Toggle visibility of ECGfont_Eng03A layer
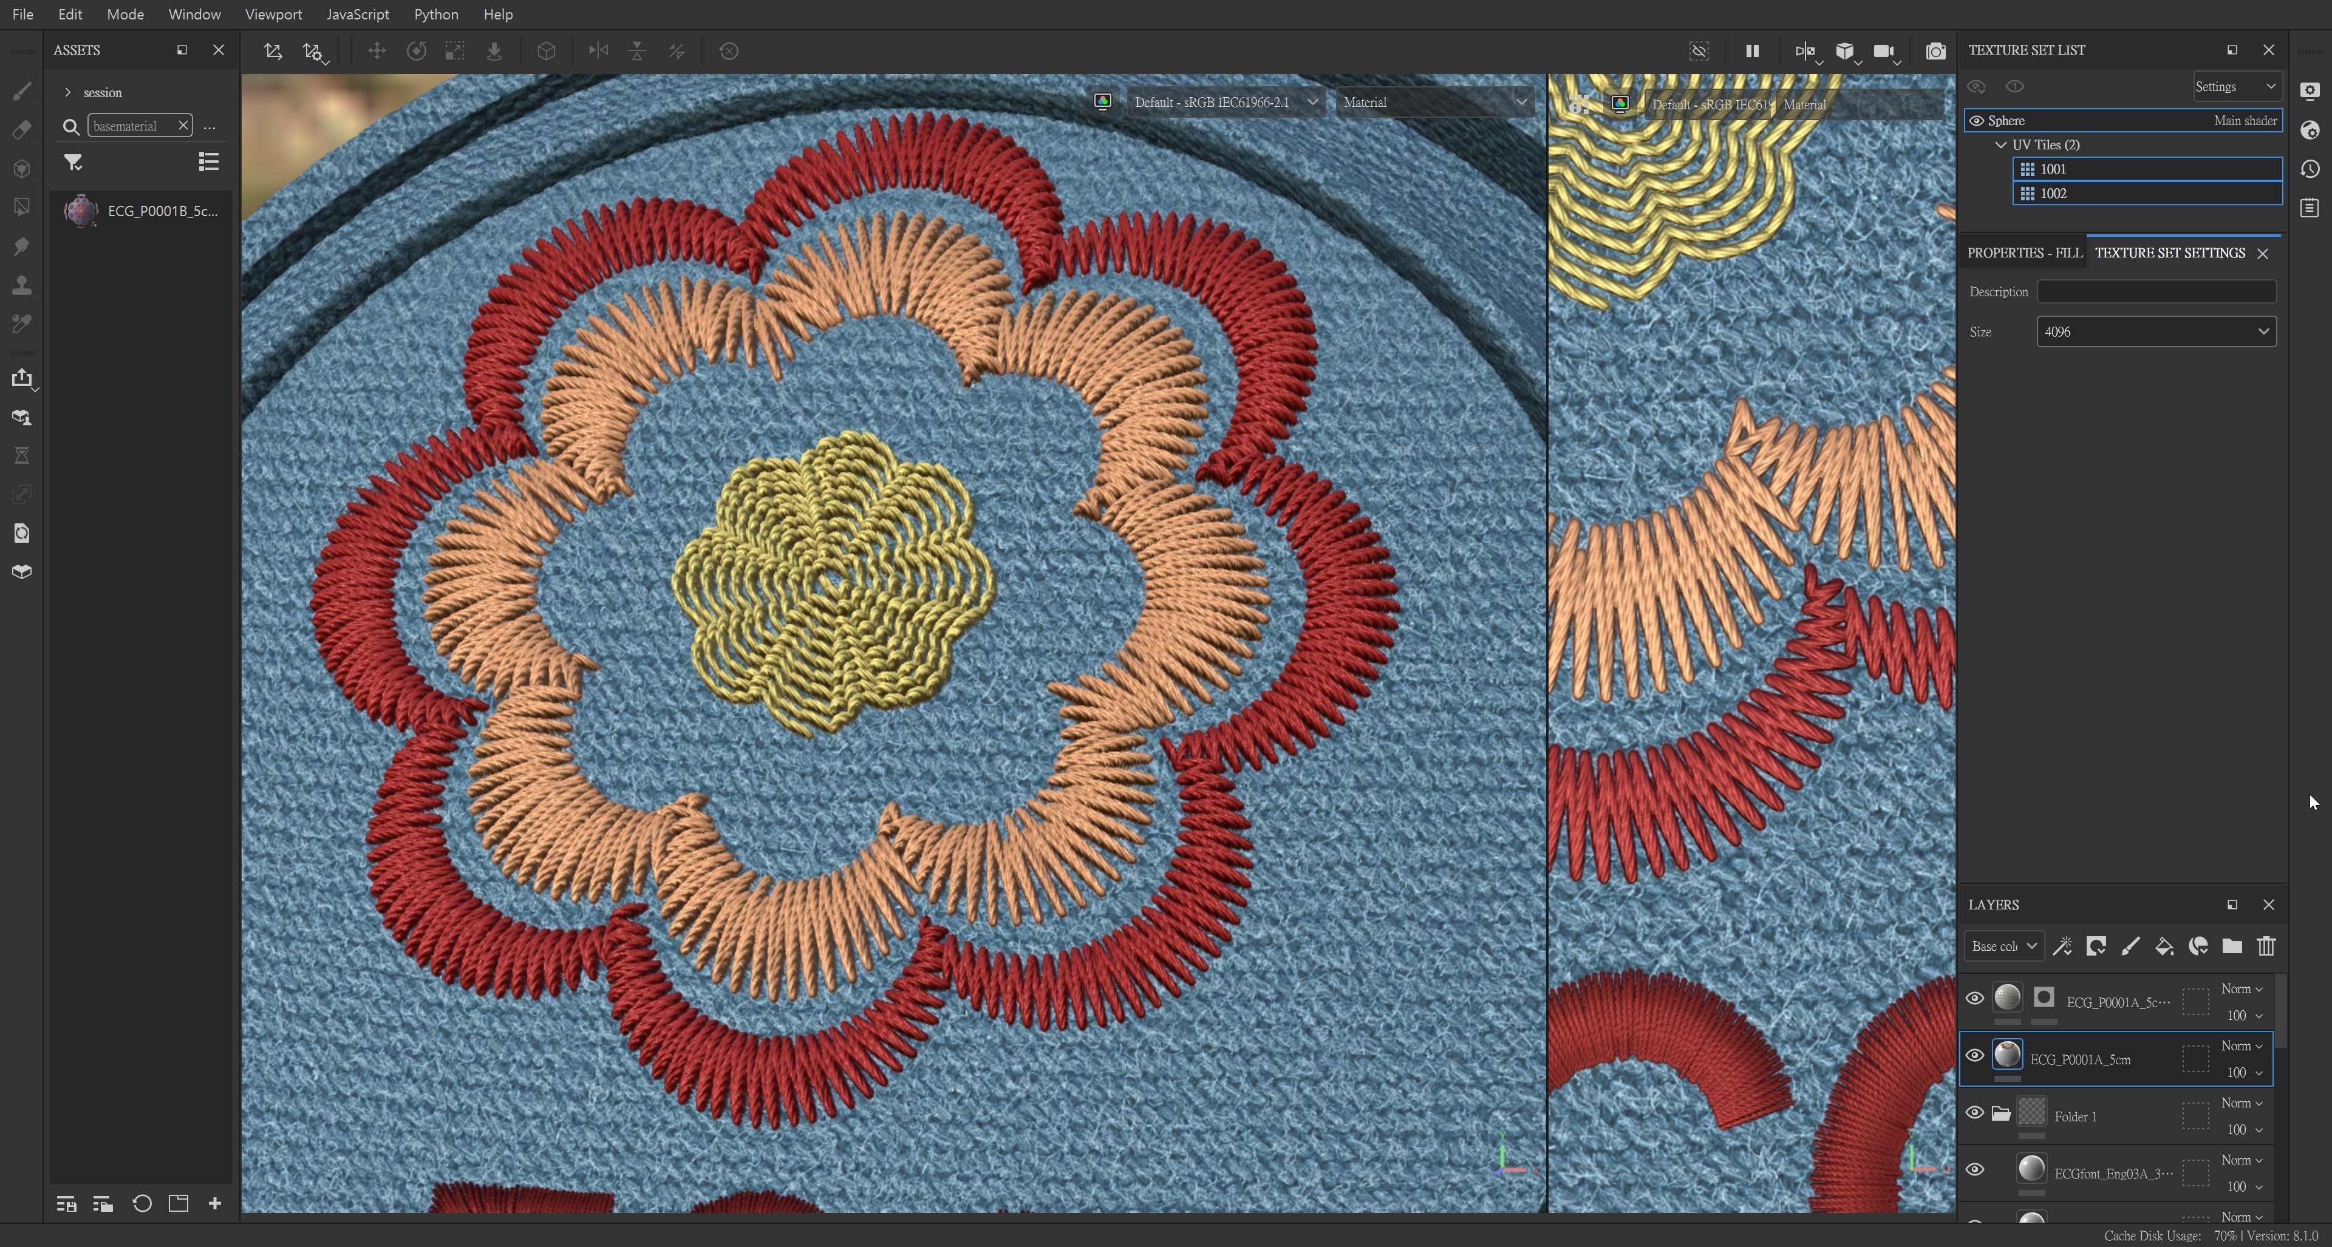This screenshot has width=2332, height=1247. point(1974,1169)
